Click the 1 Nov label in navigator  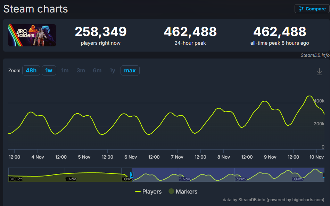(71, 179)
